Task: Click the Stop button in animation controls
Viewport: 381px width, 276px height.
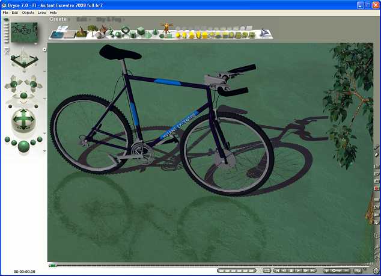Action: (291, 271)
